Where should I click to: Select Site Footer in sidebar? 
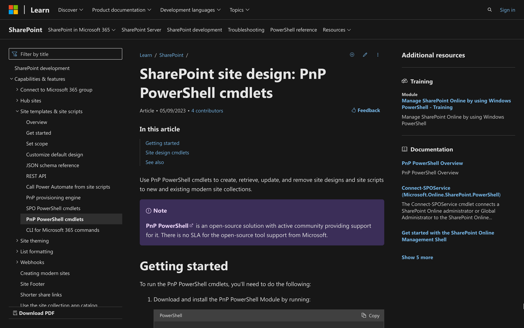pyautogui.click(x=32, y=284)
